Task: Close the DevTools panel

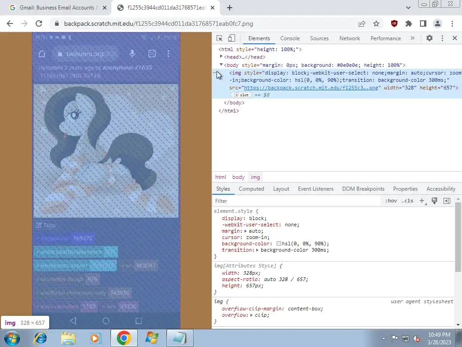Action: 455,38
